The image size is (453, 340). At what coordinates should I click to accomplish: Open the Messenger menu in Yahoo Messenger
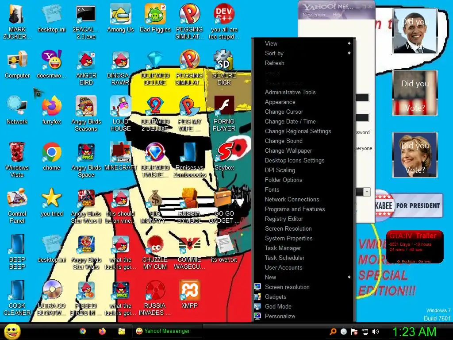314,15
